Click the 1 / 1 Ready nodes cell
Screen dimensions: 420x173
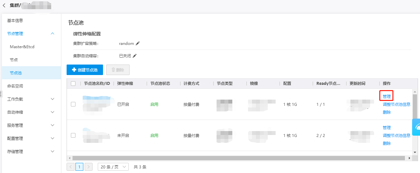pyautogui.click(x=321, y=104)
